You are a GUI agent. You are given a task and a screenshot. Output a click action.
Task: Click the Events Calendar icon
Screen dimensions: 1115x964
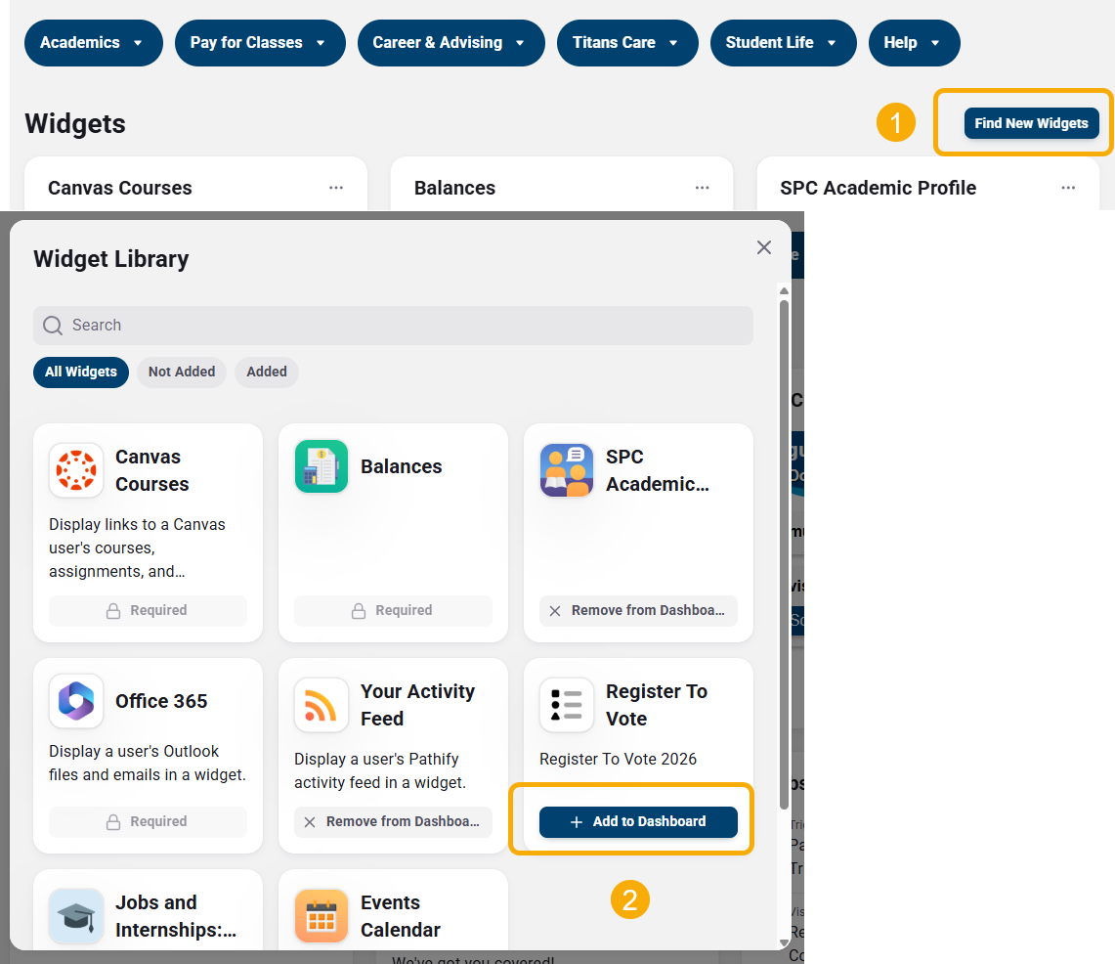pos(322,916)
